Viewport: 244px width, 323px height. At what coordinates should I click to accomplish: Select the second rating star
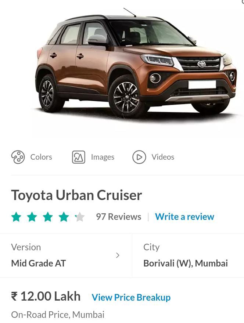tap(32, 217)
